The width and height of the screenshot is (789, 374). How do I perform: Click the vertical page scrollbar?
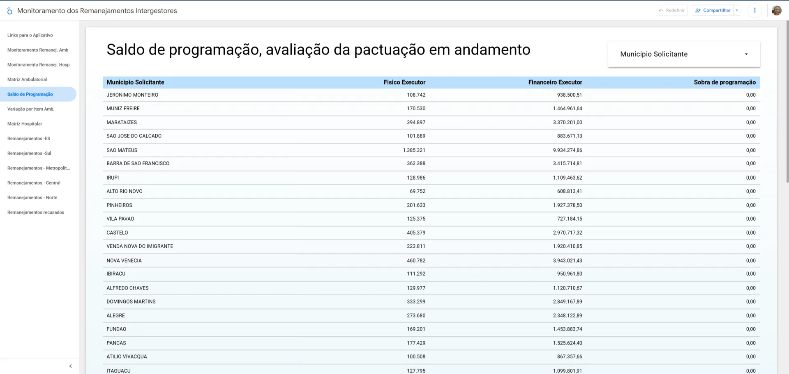tap(787, 103)
